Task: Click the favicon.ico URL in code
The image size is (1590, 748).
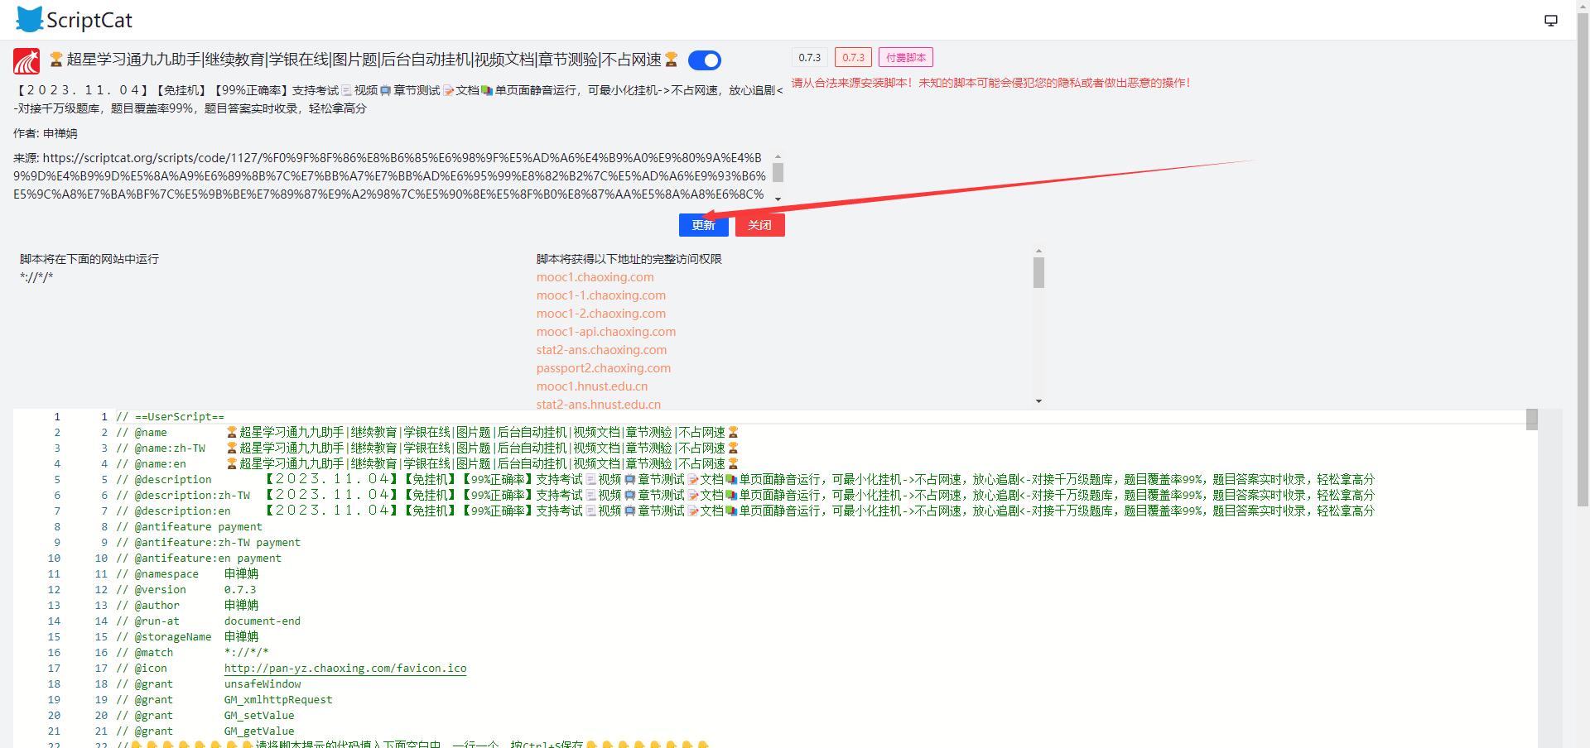Action: click(x=344, y=669)
